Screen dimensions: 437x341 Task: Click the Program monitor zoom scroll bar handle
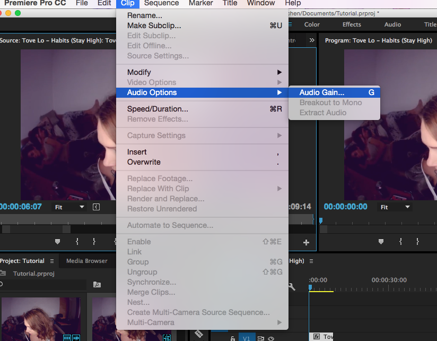[x=324, y=229]
